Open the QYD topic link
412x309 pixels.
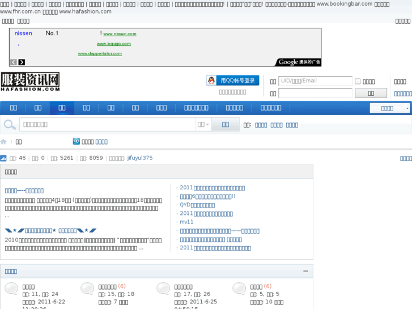[x=197, y=205]
